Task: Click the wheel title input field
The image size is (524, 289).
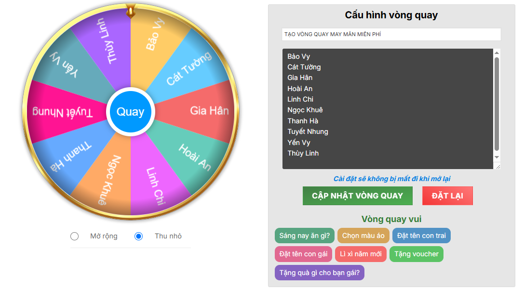Action: pyautogui.click(x=391, y=34)
